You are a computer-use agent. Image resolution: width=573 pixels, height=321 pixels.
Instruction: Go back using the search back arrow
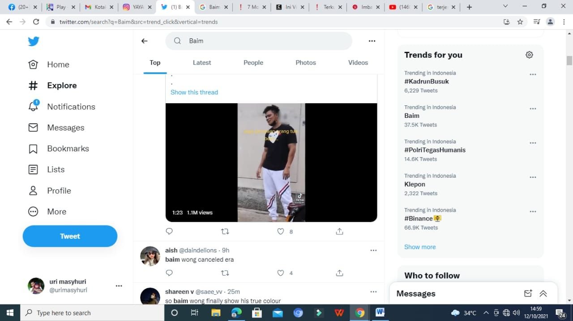(x=144, y=41)
